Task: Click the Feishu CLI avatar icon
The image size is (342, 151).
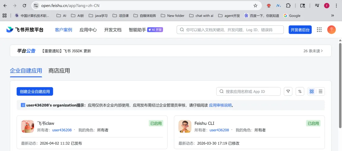Action: coord(185,126)
